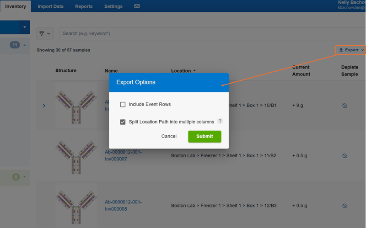366x228 pixels.
Task: Click help question mark beside Split Location Path
Action: [x=220, y=121]
